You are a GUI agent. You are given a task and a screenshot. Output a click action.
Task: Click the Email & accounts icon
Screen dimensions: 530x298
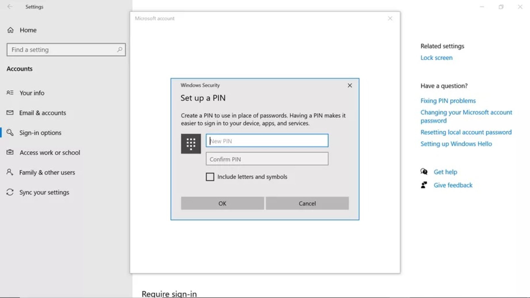(x=10, y=113)
